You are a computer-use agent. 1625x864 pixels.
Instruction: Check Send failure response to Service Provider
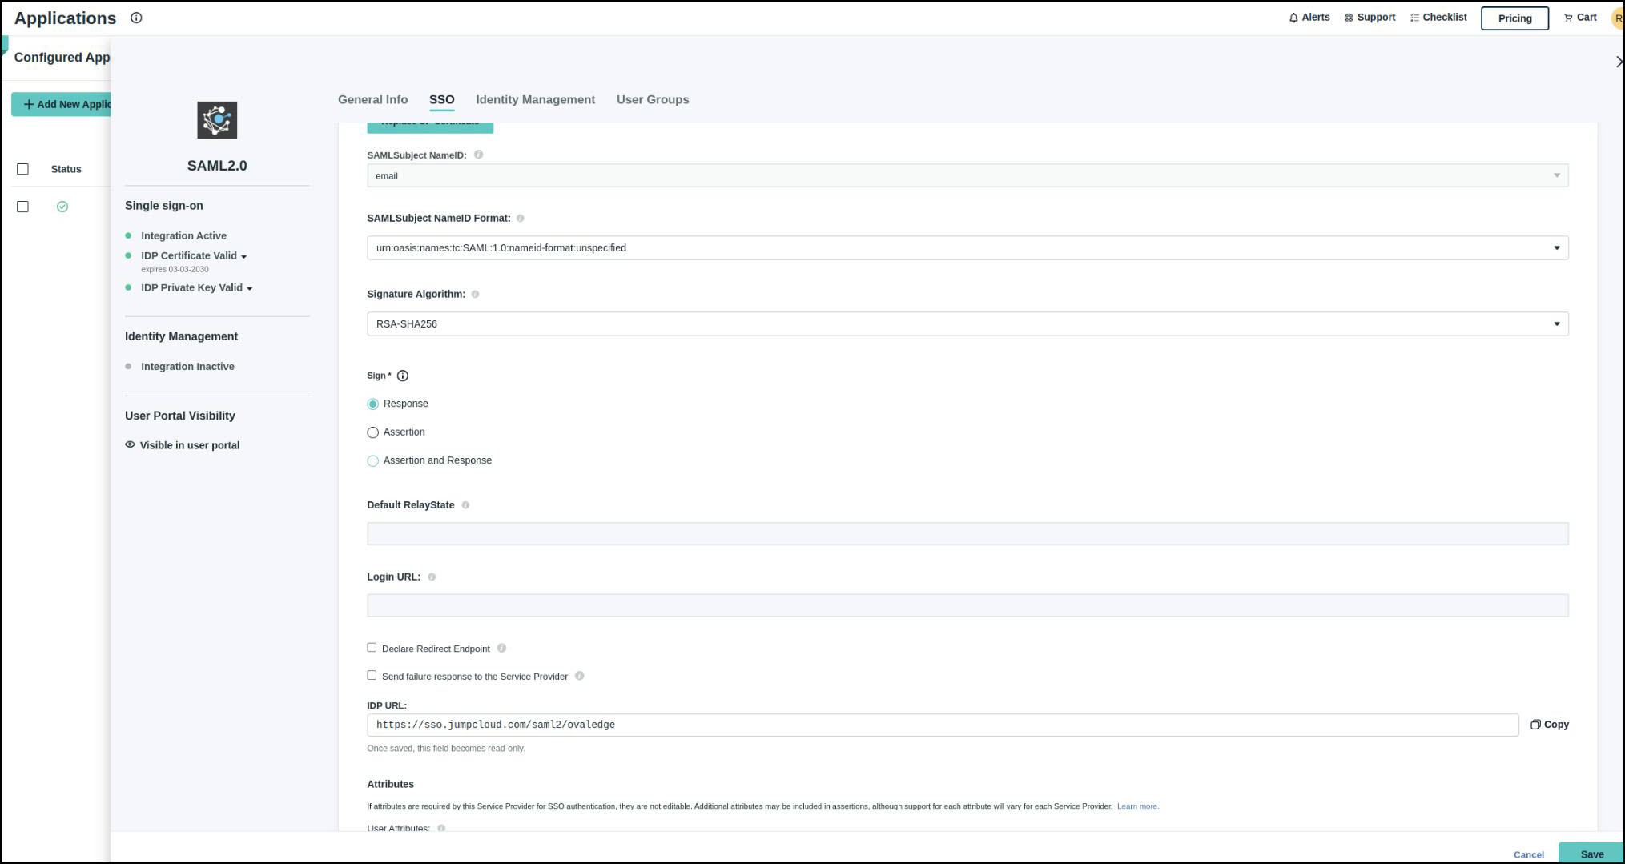click(x=372, y=676)
